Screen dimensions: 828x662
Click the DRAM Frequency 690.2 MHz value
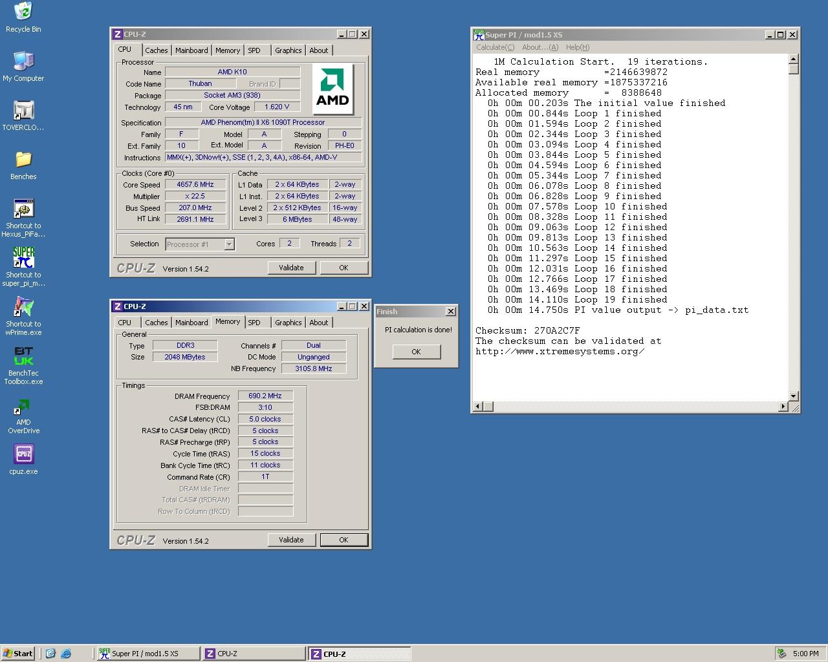pos(265,396)
